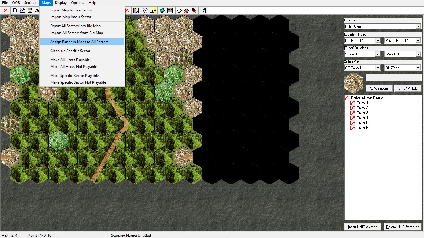Open the OOB menu
This screenshot has width=424, height=238.
coord(16,3)
